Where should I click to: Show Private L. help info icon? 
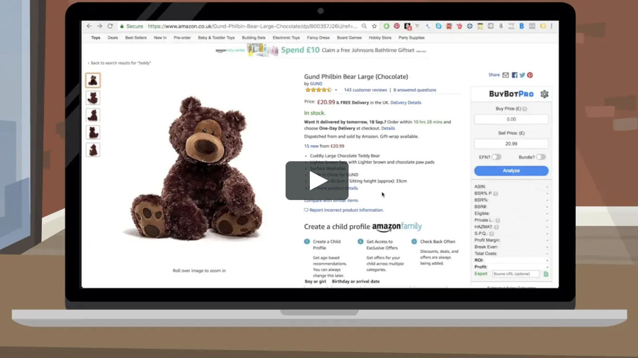[x=497, y=220]
